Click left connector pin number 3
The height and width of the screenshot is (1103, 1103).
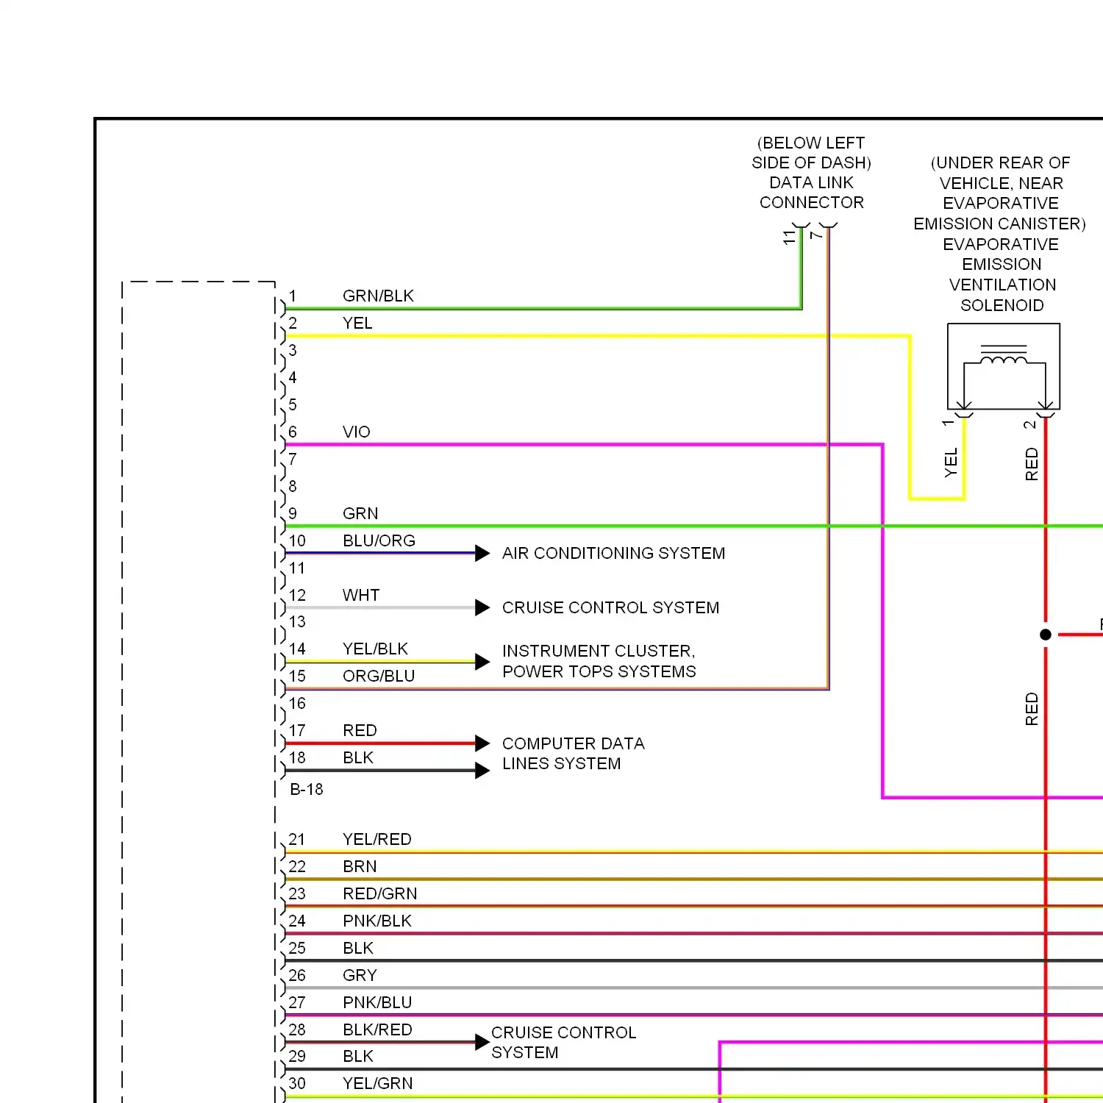click(293, 350)
